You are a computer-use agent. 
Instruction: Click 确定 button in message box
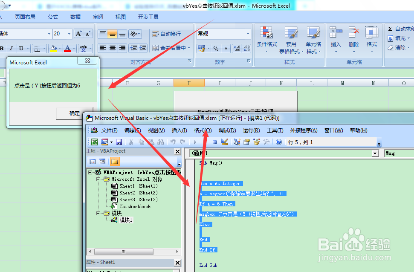[x=75, y=113]
